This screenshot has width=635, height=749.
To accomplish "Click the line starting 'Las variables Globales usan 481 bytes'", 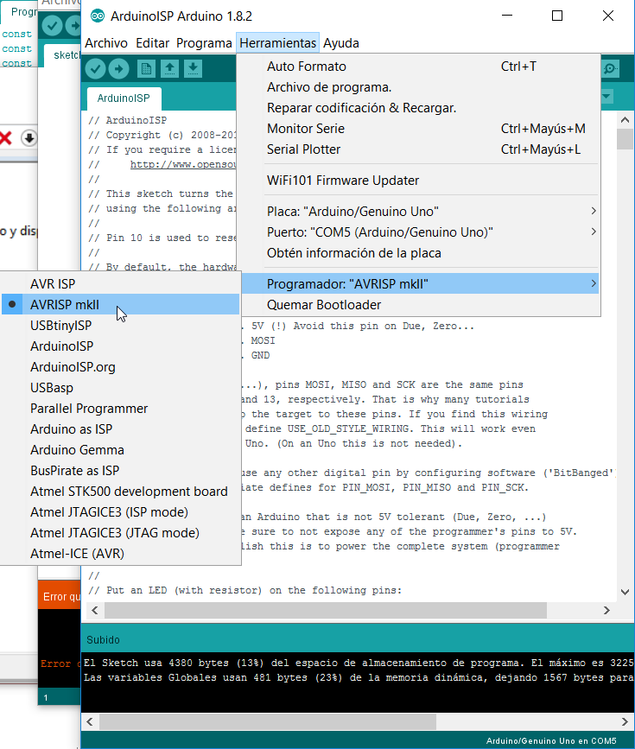I will (x=359, y=677).
